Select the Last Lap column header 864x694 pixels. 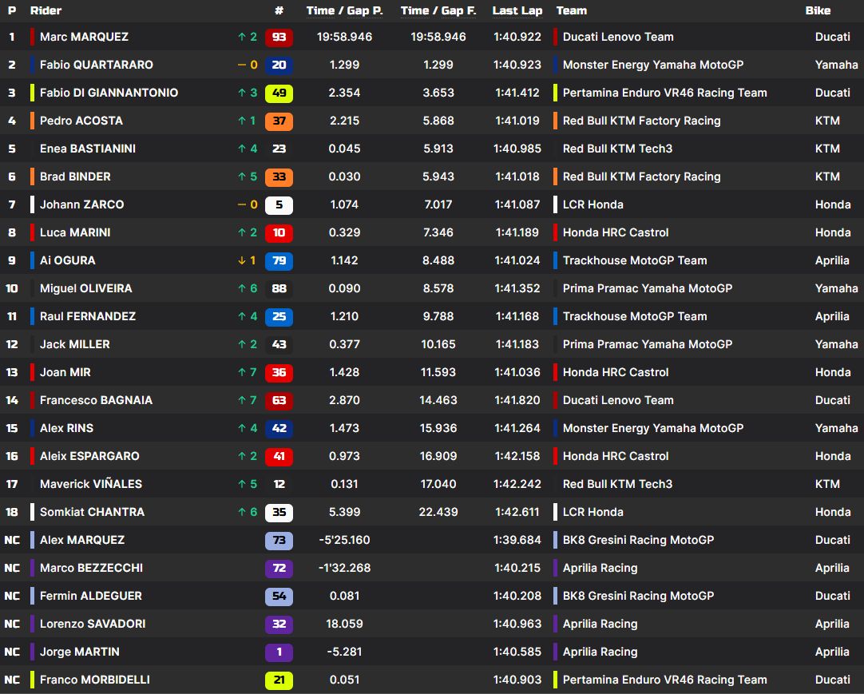pos(517,10)
